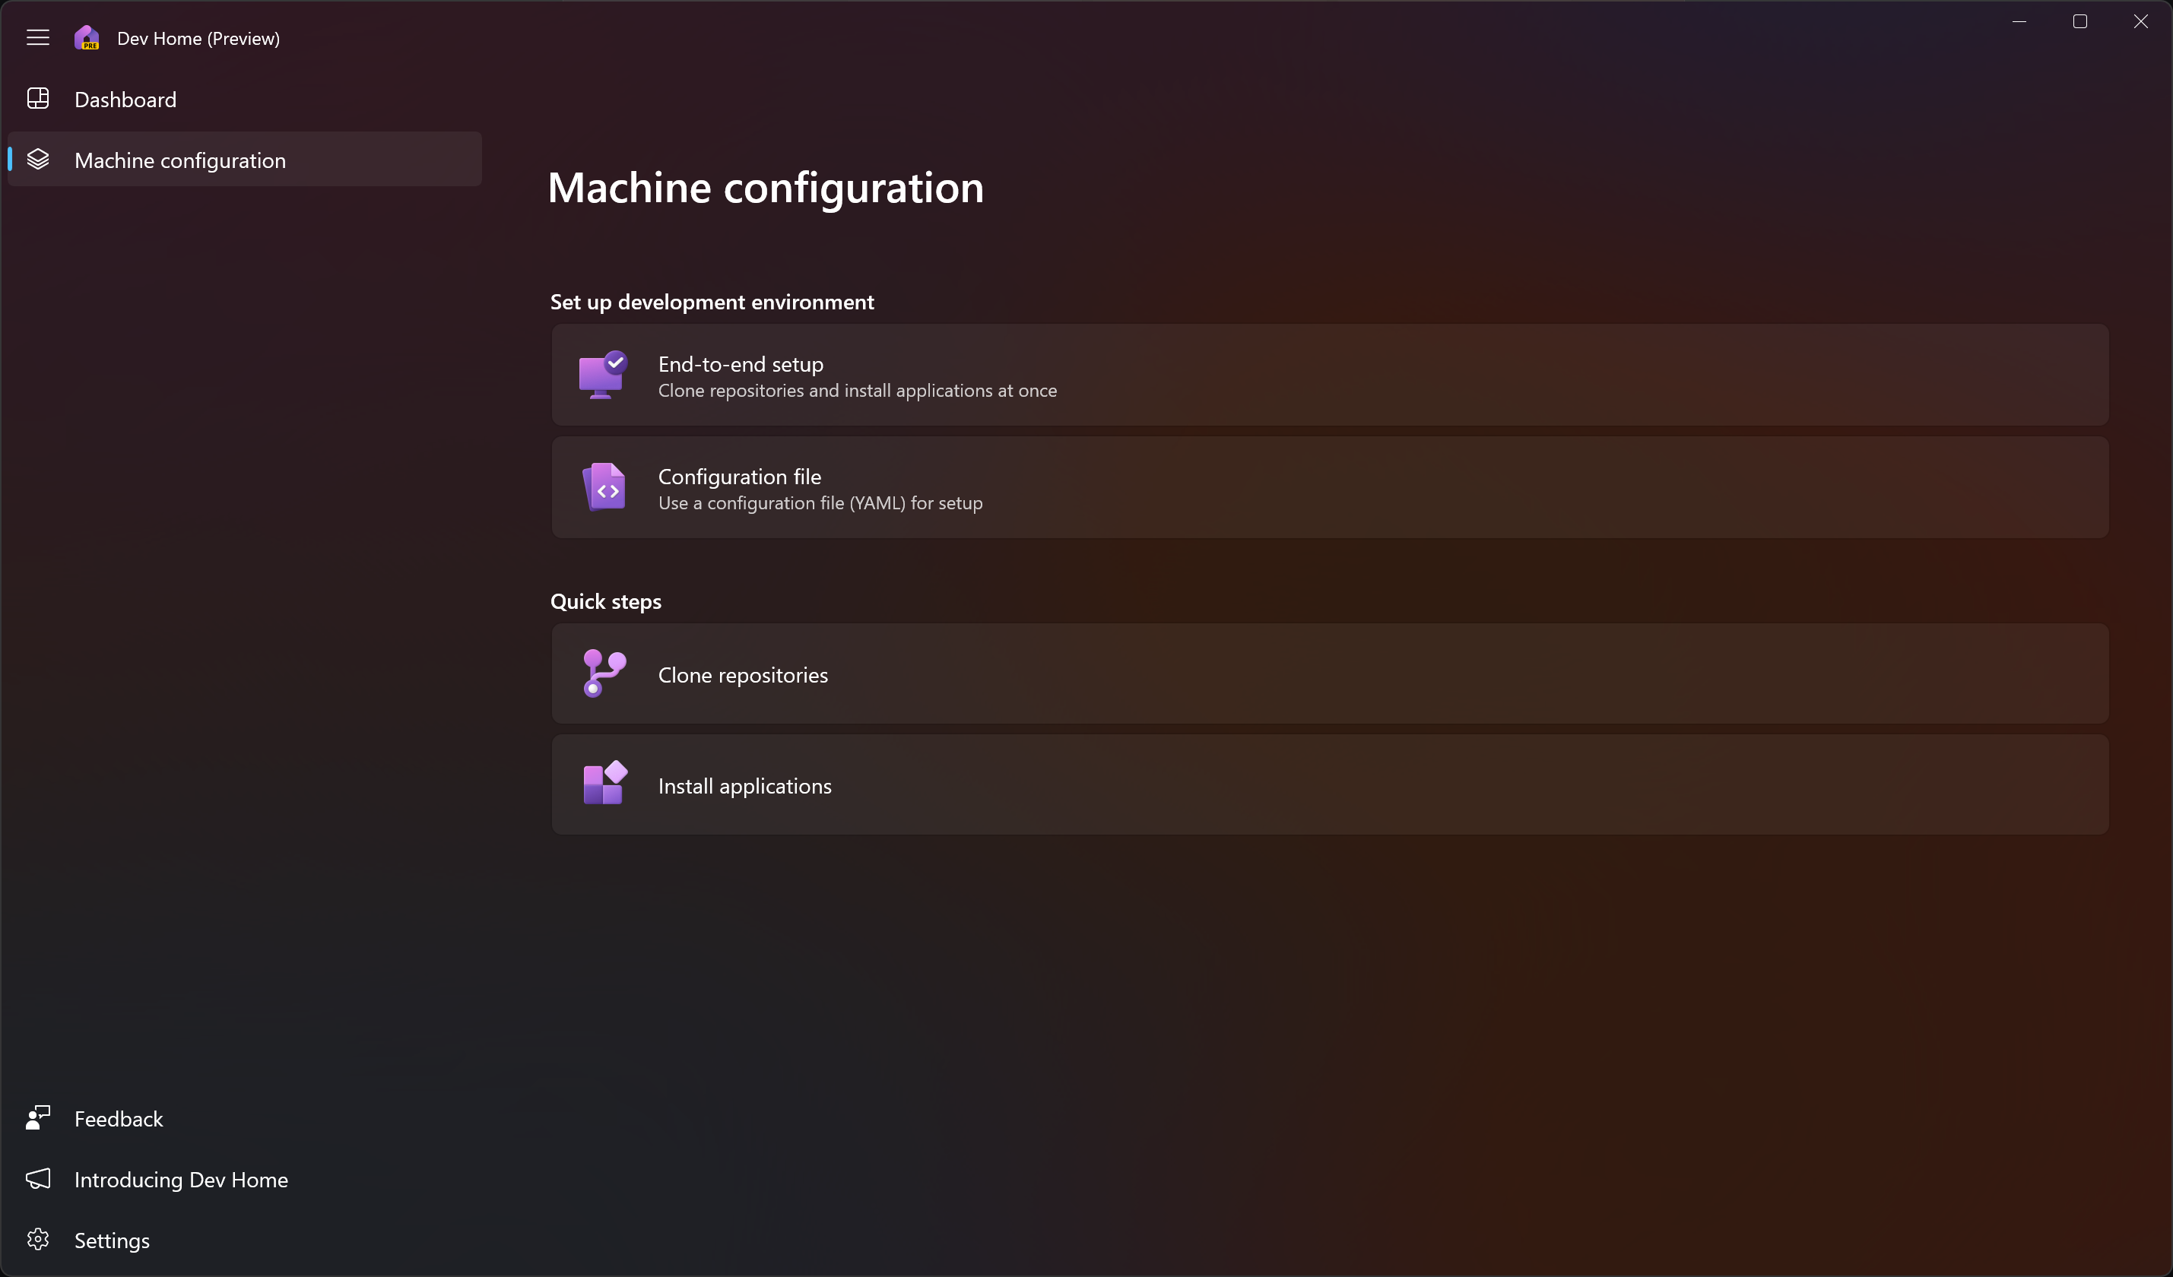
Task: Toggle sidebar navigation visibility
Action: (x=36, y=36)
